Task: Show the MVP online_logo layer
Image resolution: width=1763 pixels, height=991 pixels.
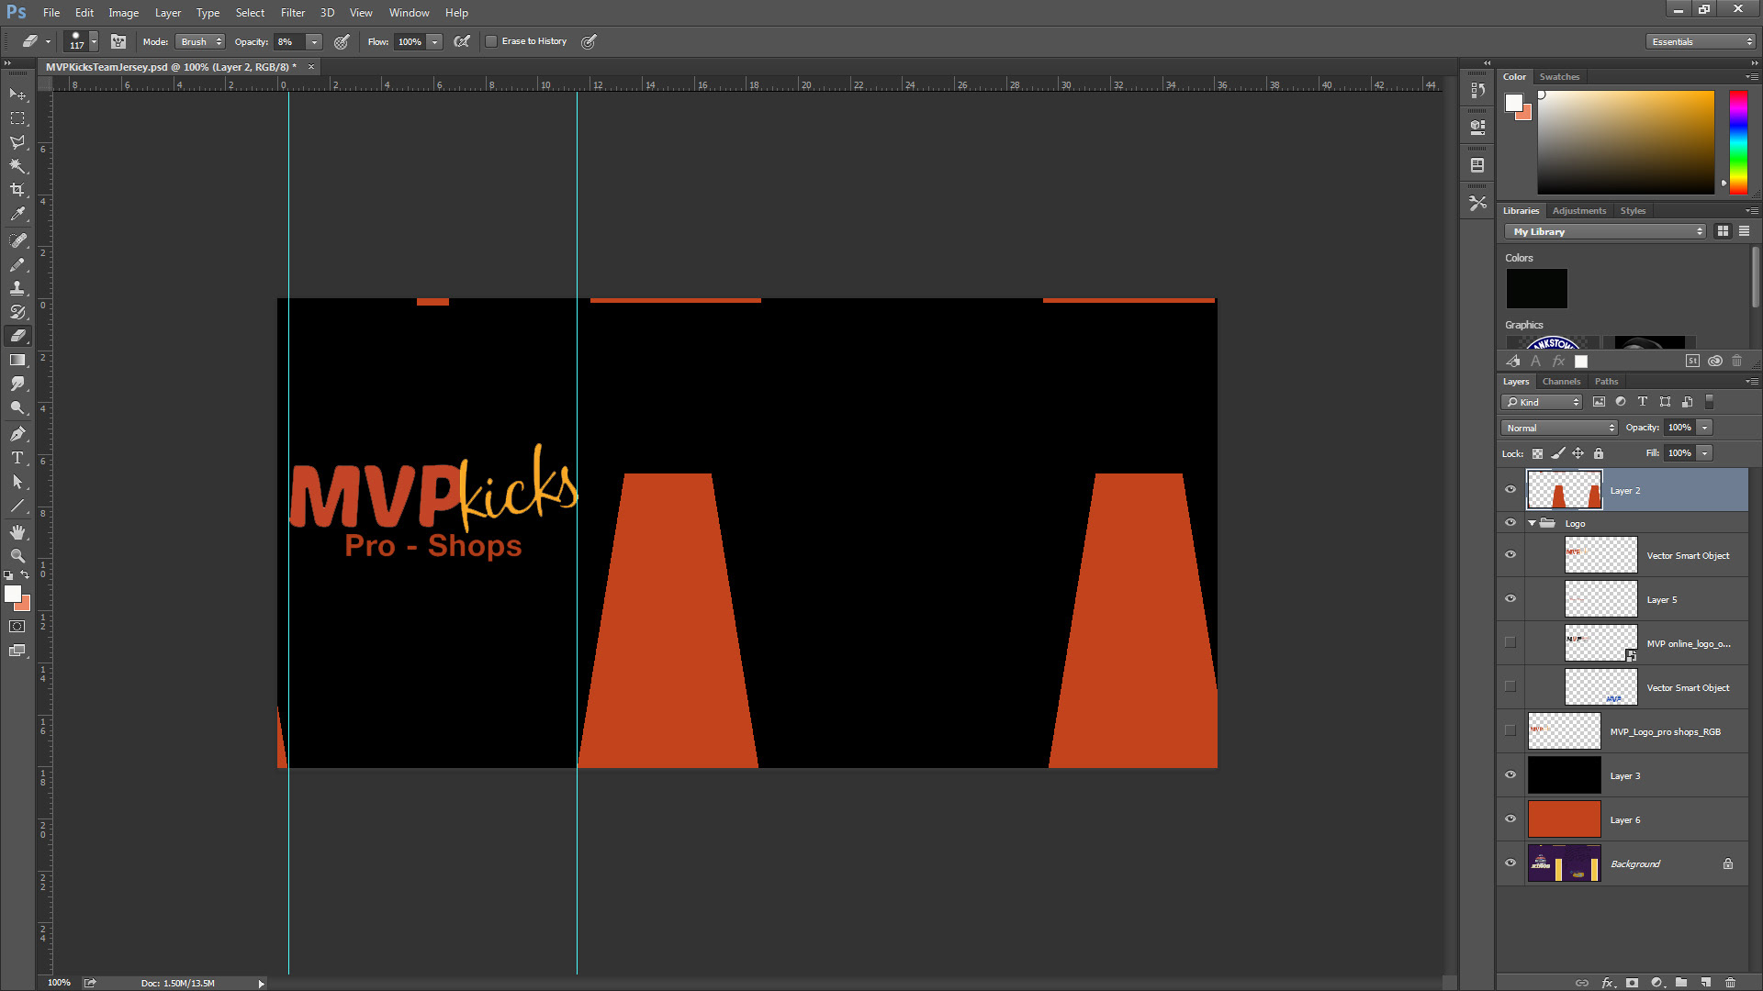Action: 1510,642
